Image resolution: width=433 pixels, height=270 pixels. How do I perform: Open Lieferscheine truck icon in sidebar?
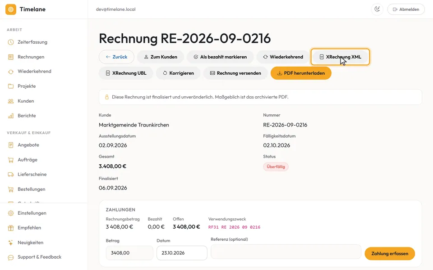pos(11,175)
